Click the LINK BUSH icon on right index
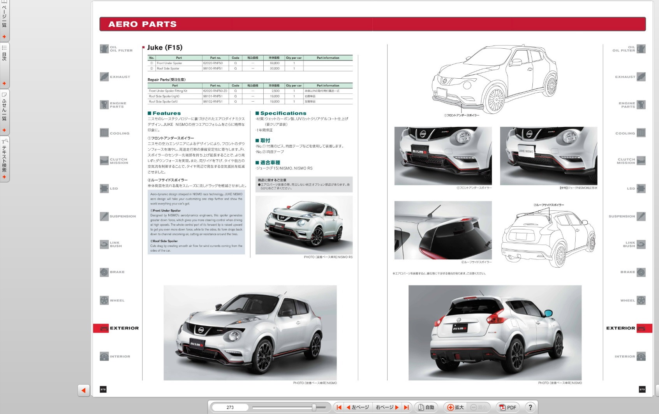Screen dimensions: 659x414 (x=641, y=244)
